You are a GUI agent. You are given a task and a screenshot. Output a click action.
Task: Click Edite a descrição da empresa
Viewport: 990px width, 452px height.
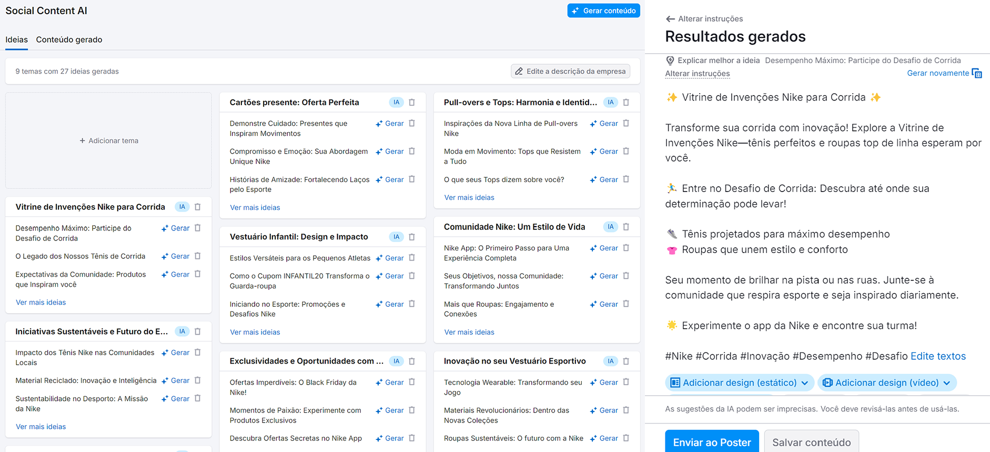[x=570, y=71]
